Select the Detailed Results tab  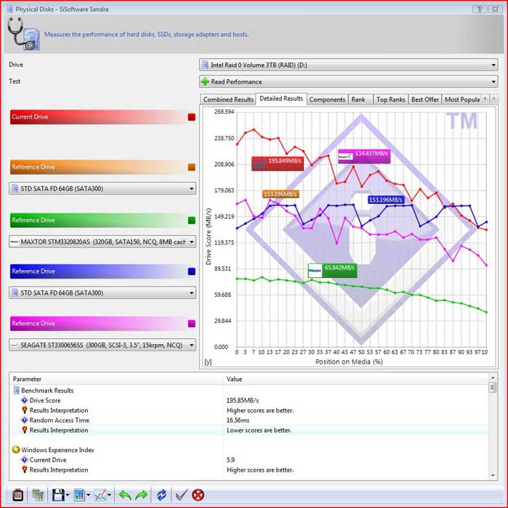click(x=282, y=99)
